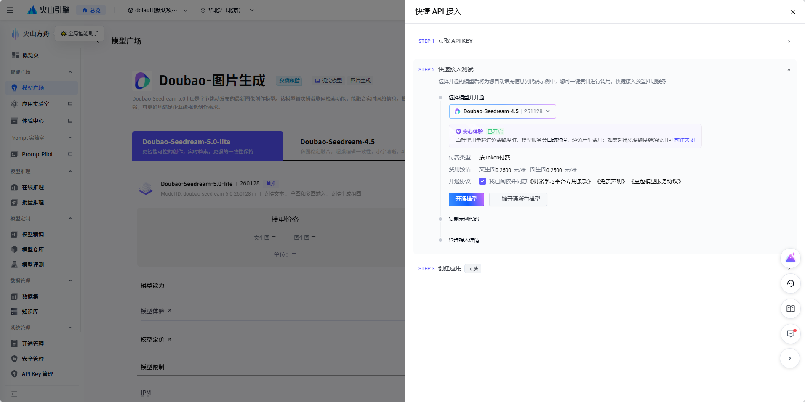Open the 华北2（北京）region dropdown
Image resolution: width=805 pixels, height=402 pixels.
pos(227,10)
